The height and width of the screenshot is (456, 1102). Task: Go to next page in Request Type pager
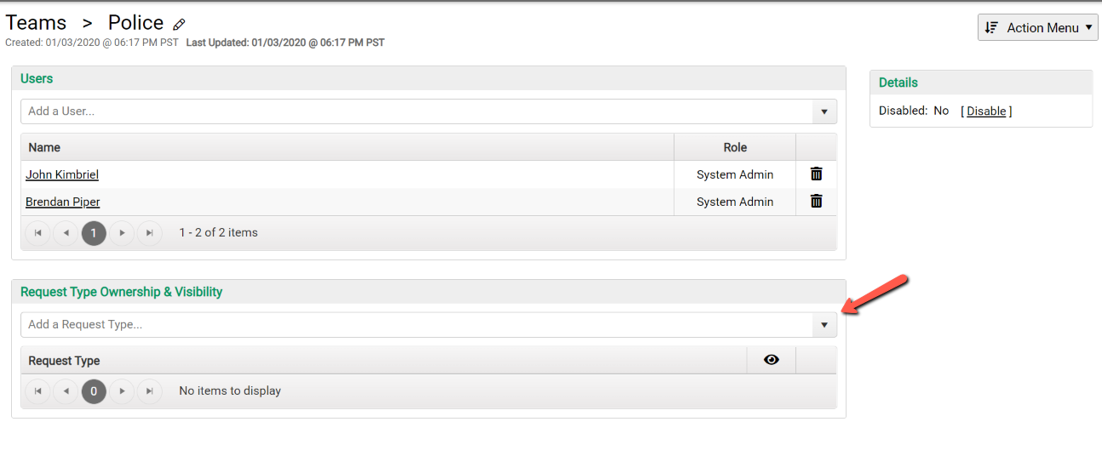tap(122, 391)
